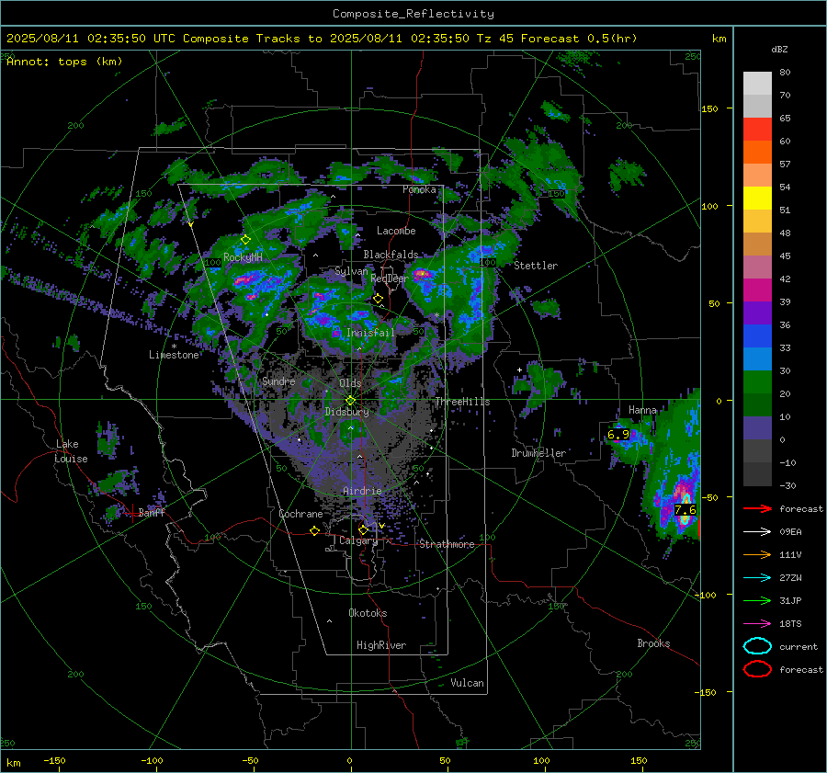Click the Hanna city label
The width and height of the screenshot is (827, 773).
[x=642, y=410]
